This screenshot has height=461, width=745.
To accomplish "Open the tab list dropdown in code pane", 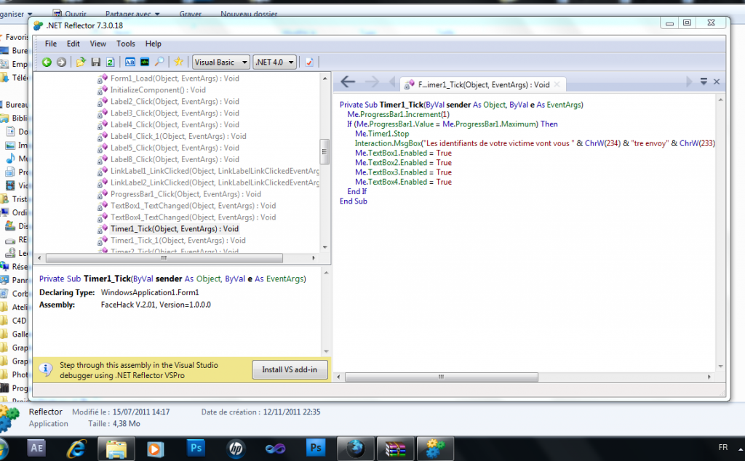I will point(704,81).
